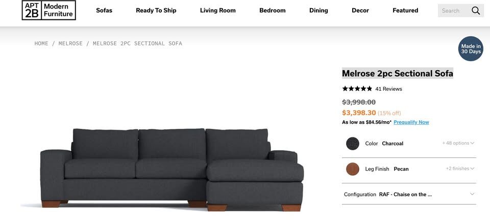Open the 41 Reviews link
Viewport: 490px width, 220px height.
[388, 89]
